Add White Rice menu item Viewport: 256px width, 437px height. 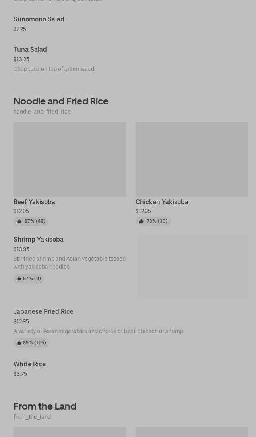pos(29,364)
